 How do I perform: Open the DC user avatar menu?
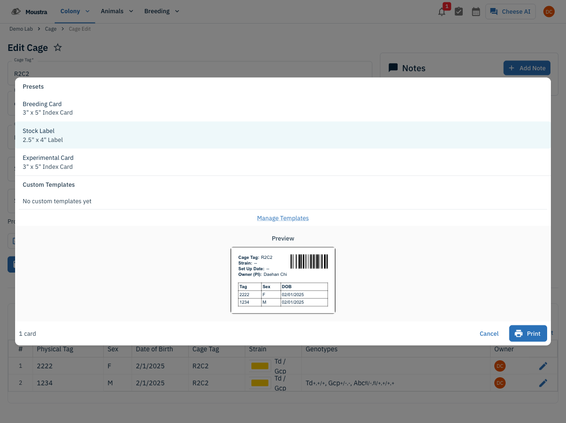point(549,12)
